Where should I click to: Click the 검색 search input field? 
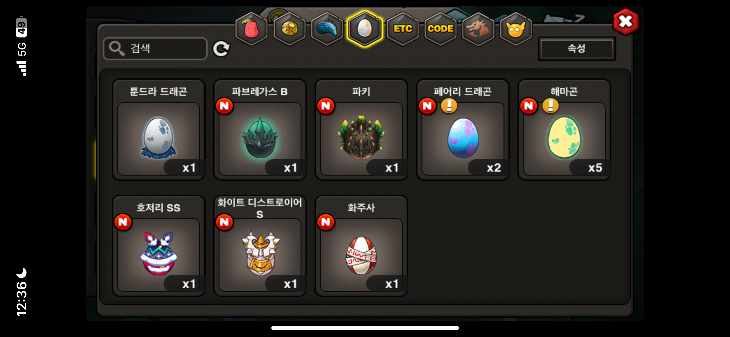point(155,48)
